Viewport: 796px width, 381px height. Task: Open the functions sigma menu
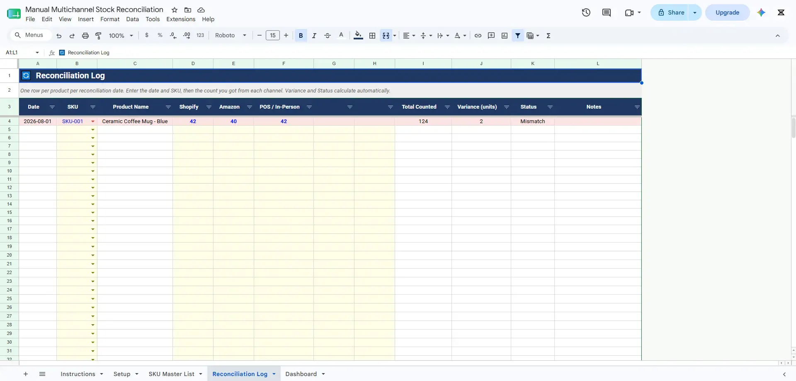(x=548, y=36)
